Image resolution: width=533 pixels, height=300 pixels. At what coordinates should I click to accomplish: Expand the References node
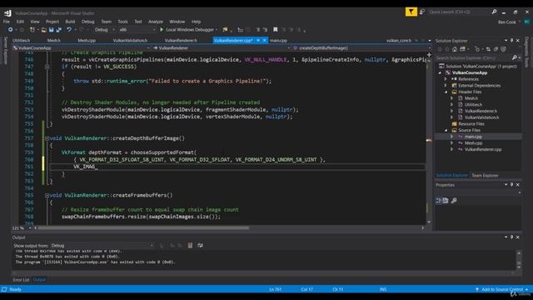[446, 79]
